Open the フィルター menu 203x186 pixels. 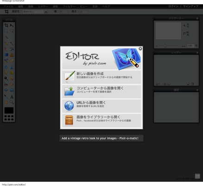tap(69, 7)
